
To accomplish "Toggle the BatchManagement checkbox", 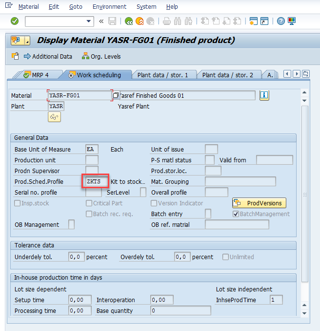I will (236, 214).
